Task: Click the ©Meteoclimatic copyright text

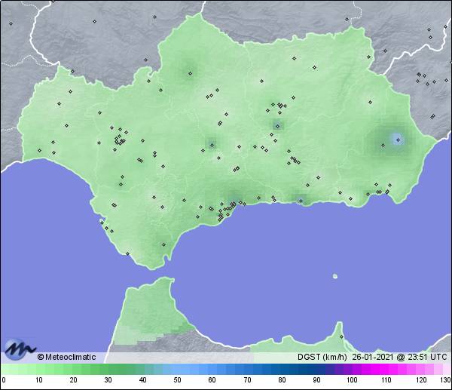Action: [66, 357]
